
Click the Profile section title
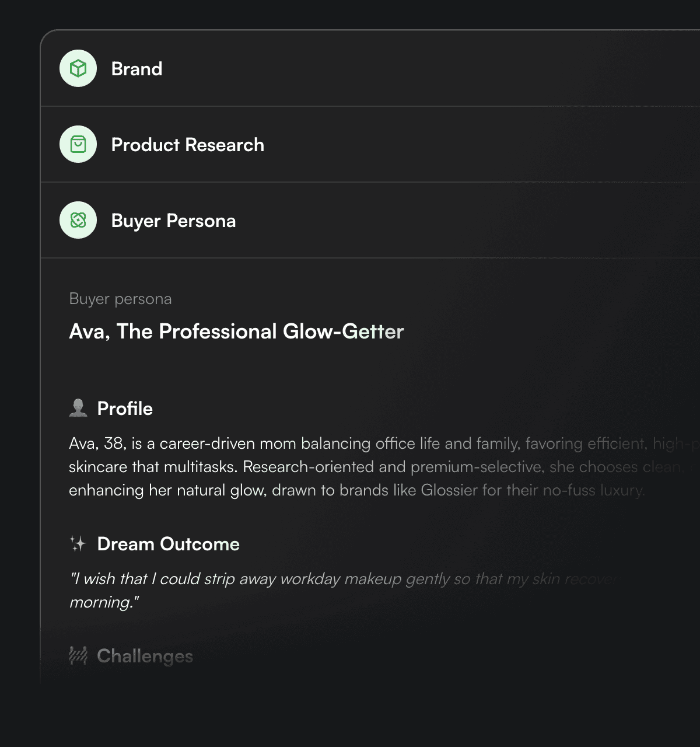tap(125, 409)
